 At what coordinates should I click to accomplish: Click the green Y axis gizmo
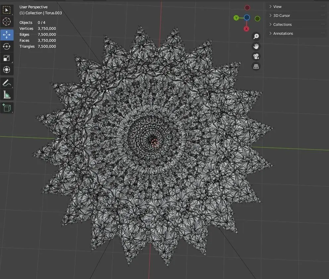(236, 18)
